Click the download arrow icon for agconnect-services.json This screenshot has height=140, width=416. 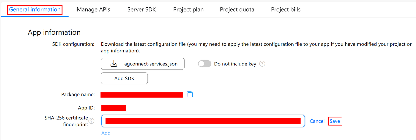pos(114,64)
